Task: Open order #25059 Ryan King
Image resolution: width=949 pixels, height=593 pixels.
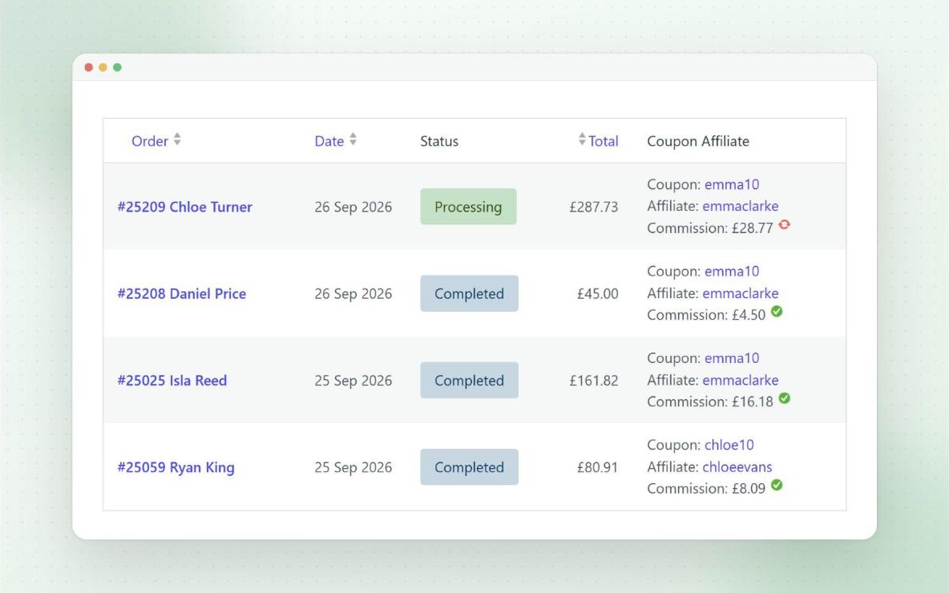Action: (176, 468)
